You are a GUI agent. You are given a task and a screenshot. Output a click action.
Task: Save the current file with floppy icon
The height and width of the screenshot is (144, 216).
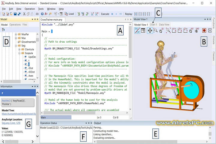pos(15,14)
